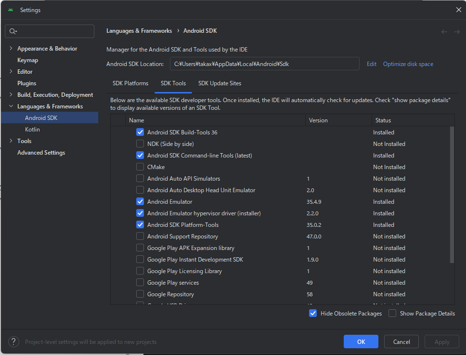The width and height of the screenshot is (466, 355).
Task: Click the Android SDK Location field
Action: (x=264, y=64)
